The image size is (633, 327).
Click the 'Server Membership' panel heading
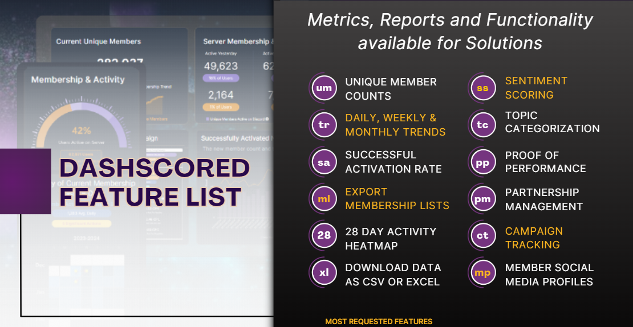click(238, 41)
